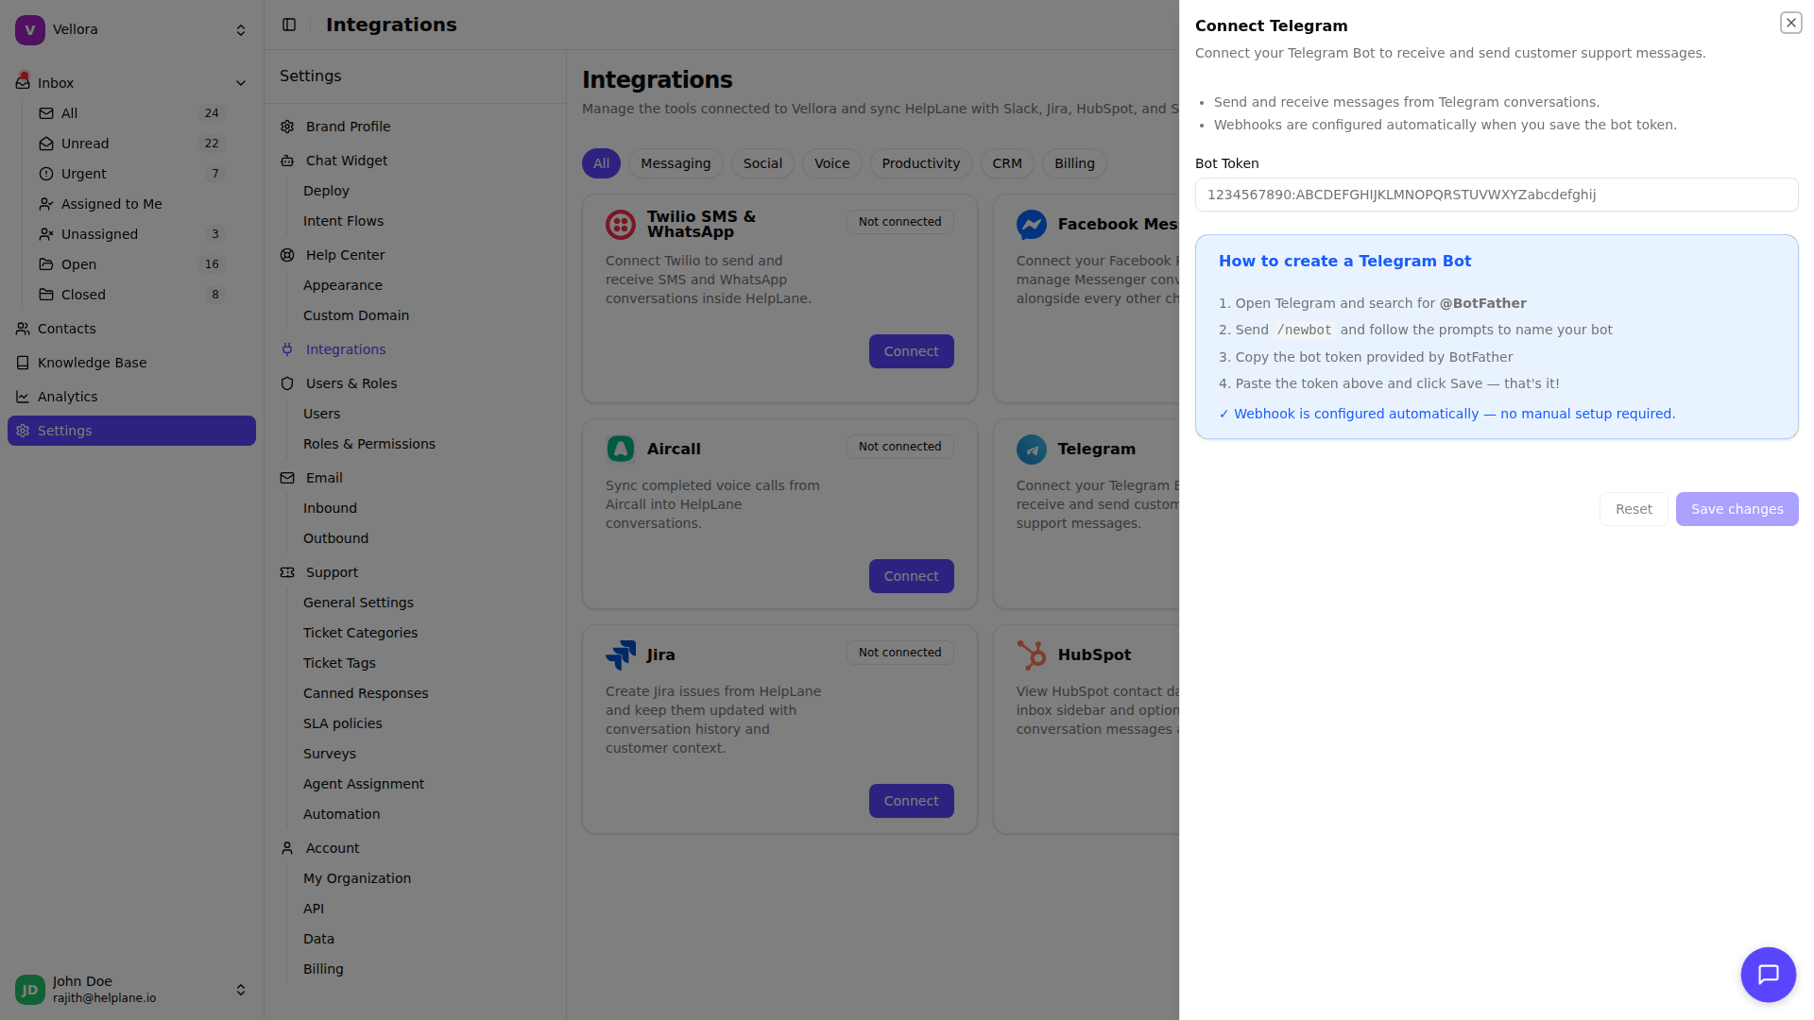Click the Users & Roles shield icon

pyautogui.click(x=287, y=383)
